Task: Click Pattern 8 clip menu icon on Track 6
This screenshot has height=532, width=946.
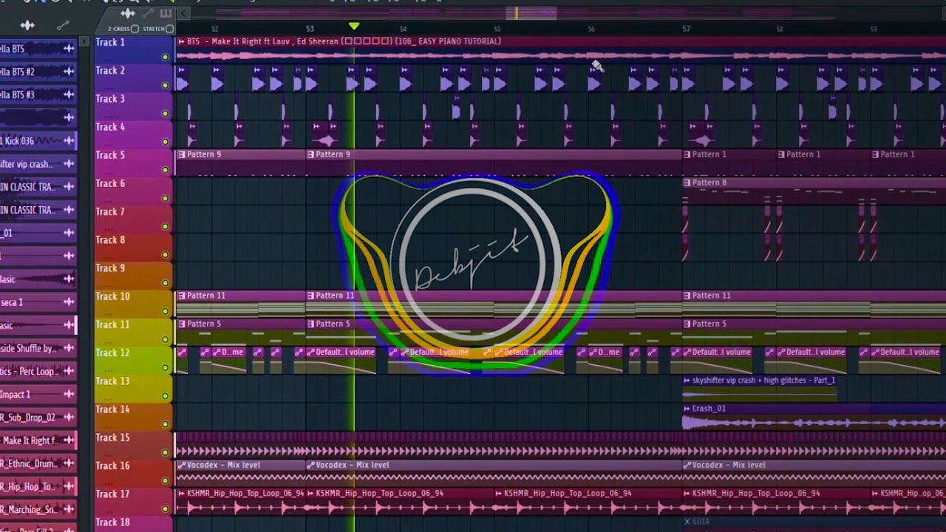Action: 687,183
